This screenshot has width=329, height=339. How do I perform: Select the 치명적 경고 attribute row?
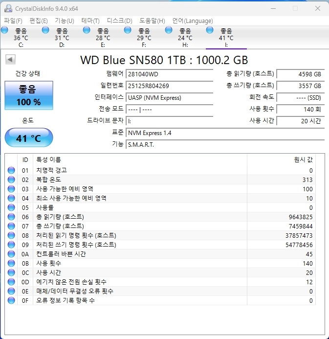pos(160,170)
